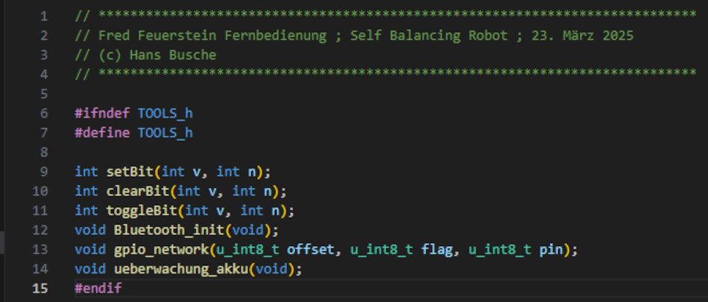
Task: Click line number 1 in the gutter
Action: tap(43, 16)
